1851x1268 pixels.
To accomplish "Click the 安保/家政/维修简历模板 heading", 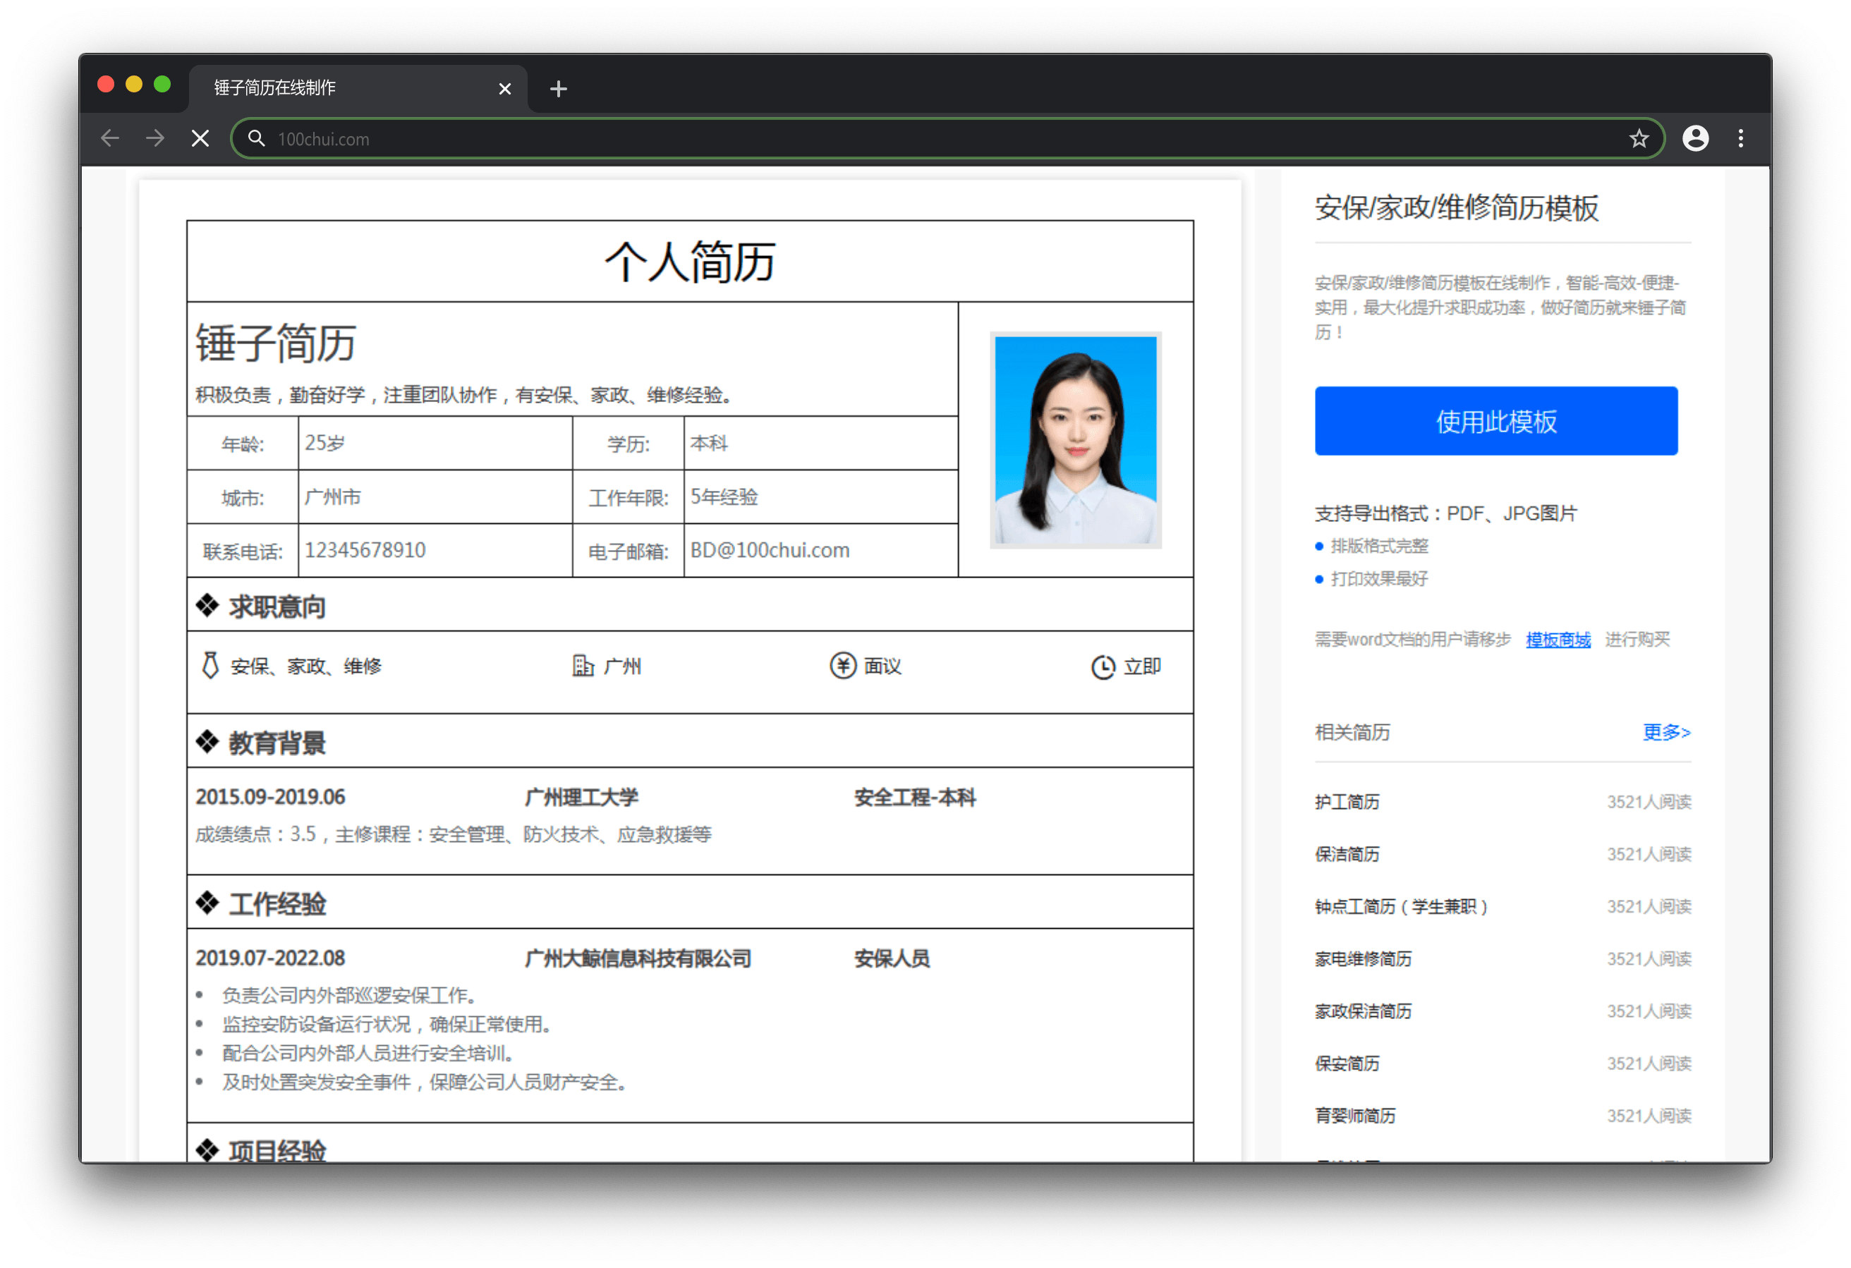I will tap(1456, 208).
